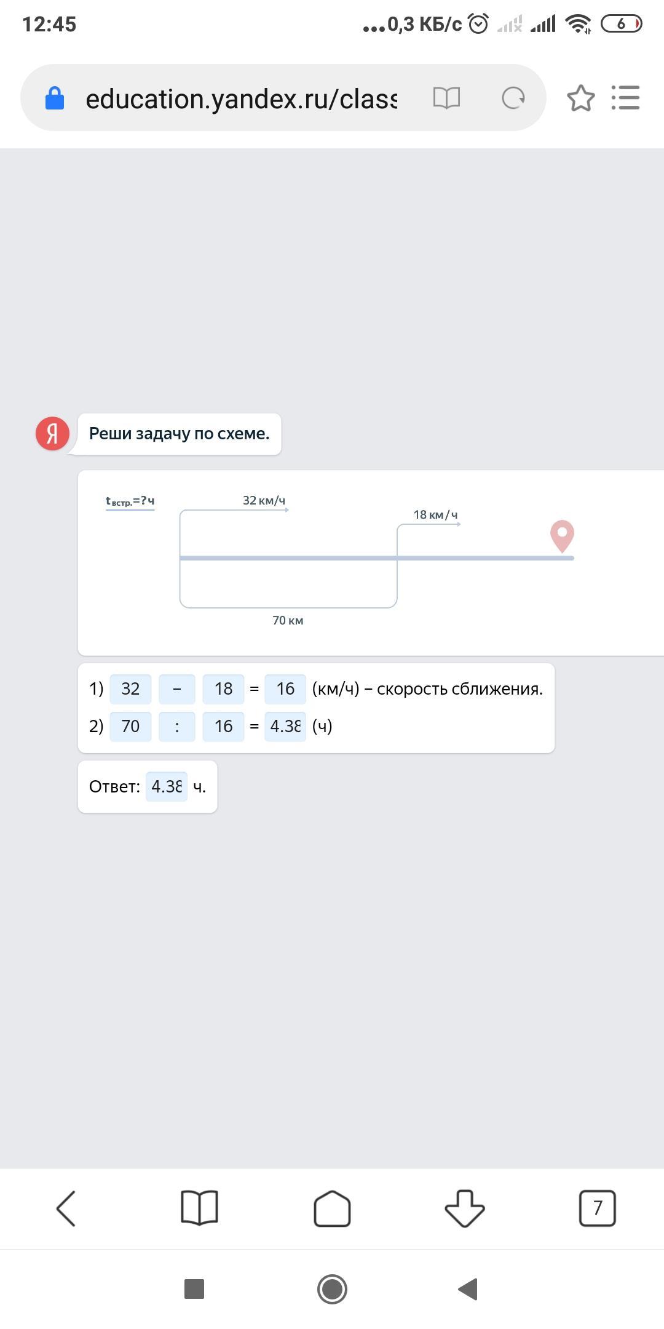664x1329 pixels.
Task: Change the minus operator in step 1
Action: pos(177,689)
